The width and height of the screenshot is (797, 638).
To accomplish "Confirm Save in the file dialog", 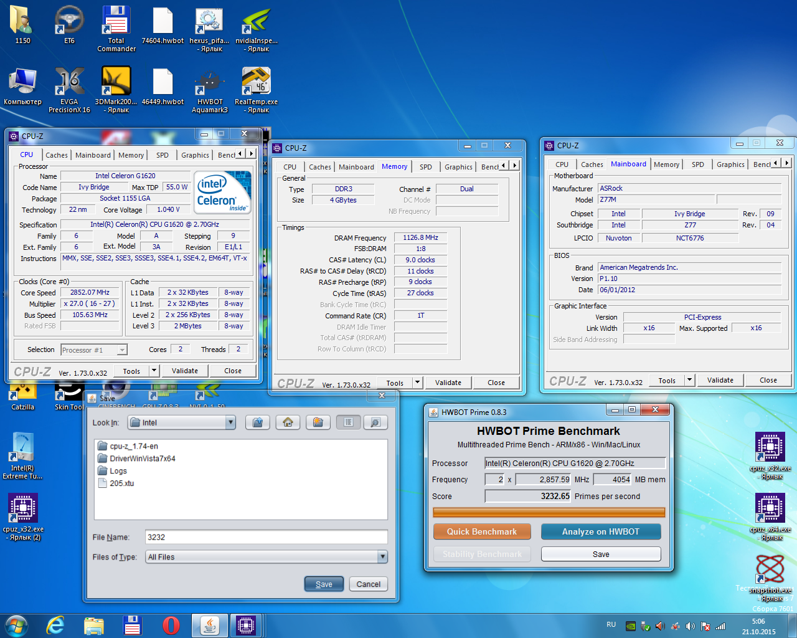I will (324, 584).
